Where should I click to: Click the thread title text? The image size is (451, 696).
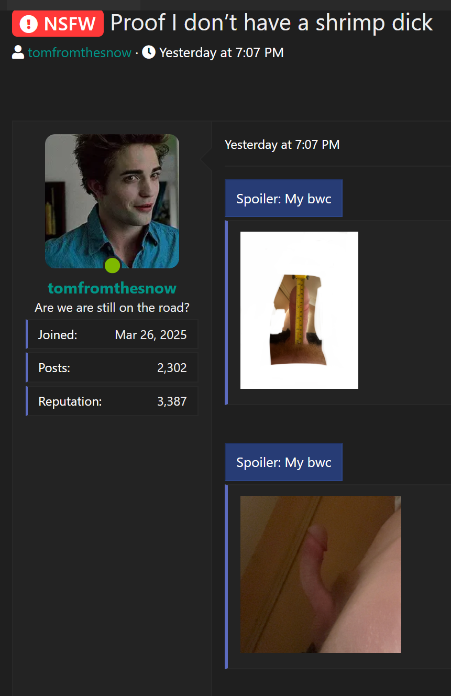(271, 23)
